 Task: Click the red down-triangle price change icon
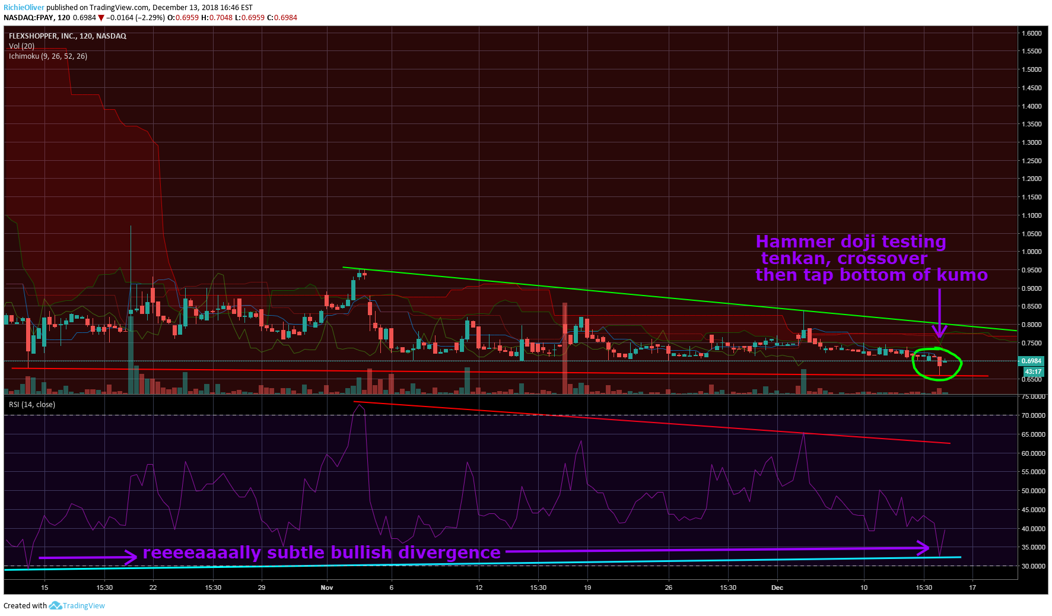pyautogui.click(x=101, y=18)
